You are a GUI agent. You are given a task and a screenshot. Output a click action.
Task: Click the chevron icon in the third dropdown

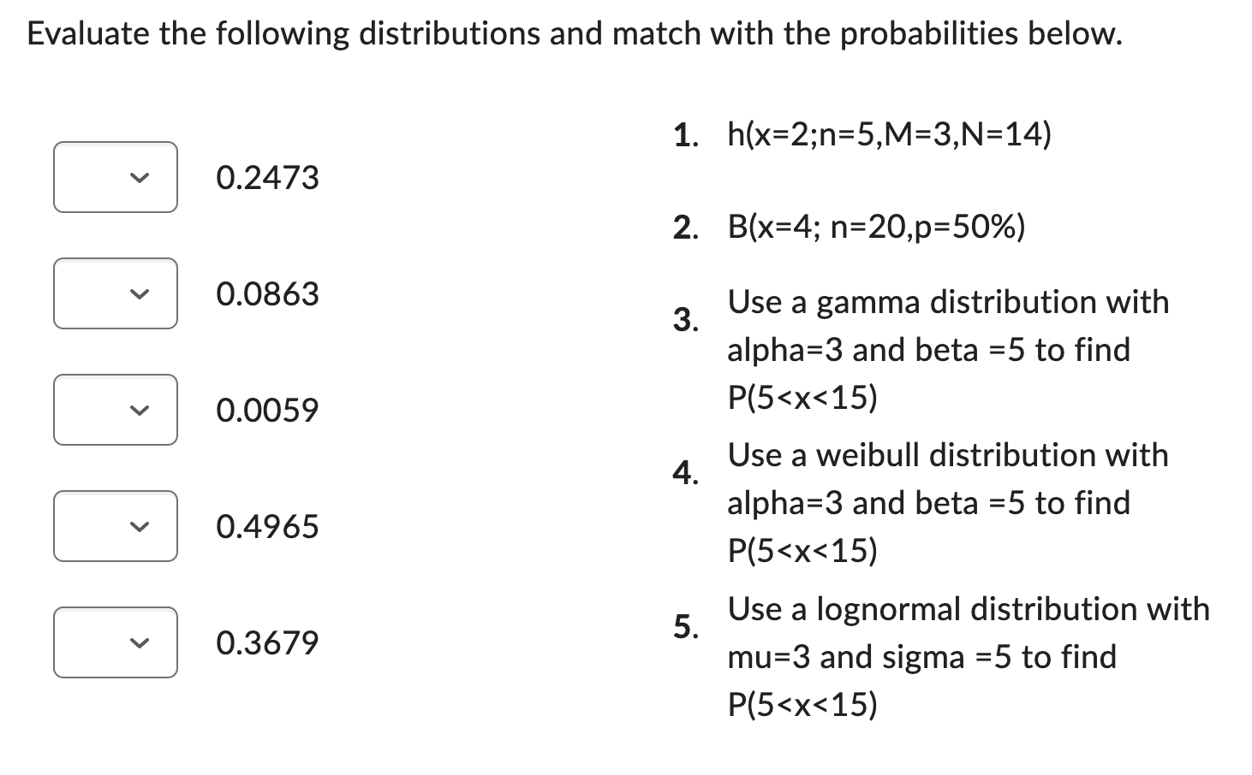(140, 410)
